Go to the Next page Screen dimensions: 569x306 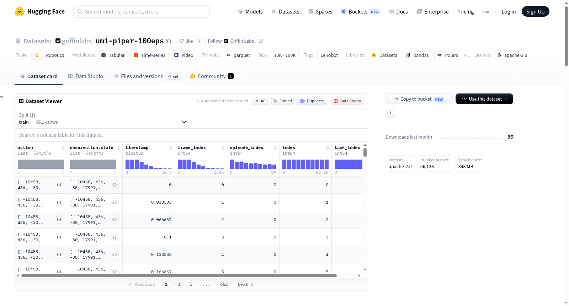coord(245,284)
